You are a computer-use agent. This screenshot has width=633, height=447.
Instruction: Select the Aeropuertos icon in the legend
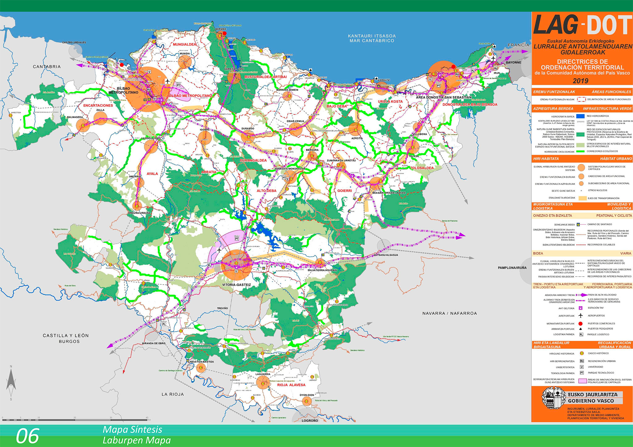(x=581, y=315)
